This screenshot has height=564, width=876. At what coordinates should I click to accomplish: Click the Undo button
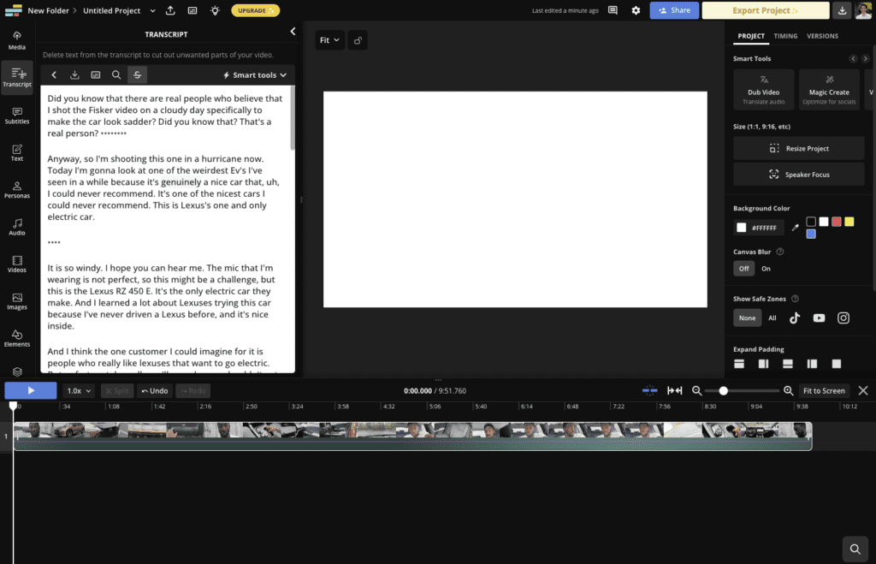pyautogui.click(x=155, y=391)
